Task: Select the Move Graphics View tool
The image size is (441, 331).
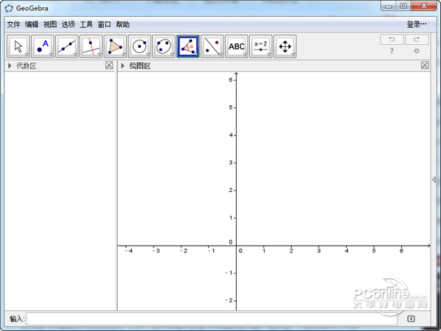Action: click(285, 46)
